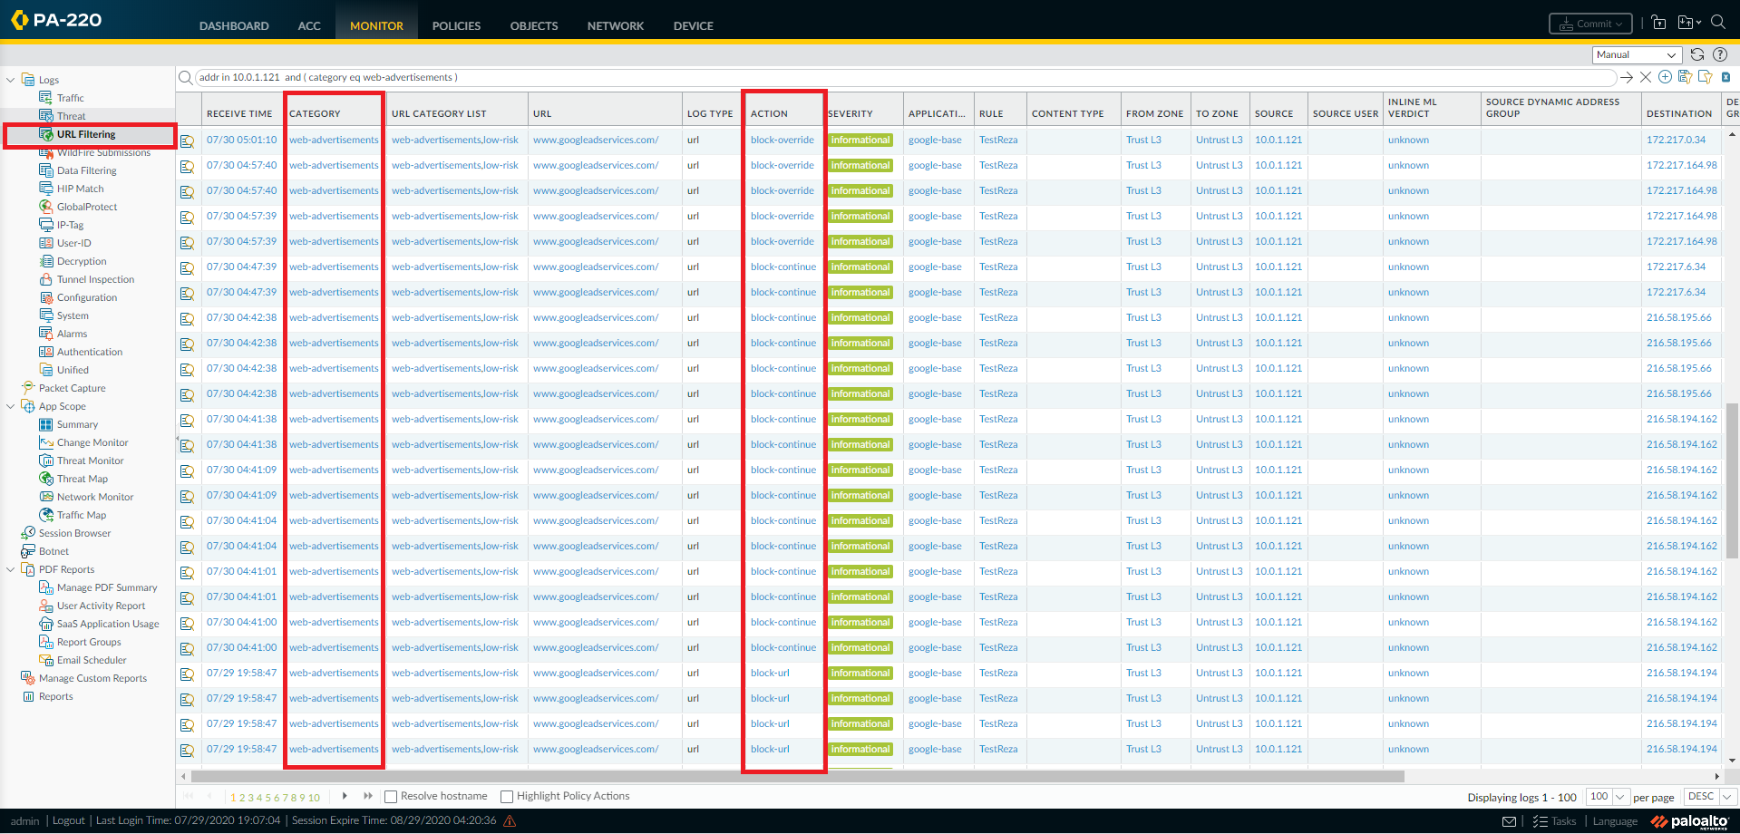Open the DASHBOARD tab
1740x834 pixels.
[234, 25]
